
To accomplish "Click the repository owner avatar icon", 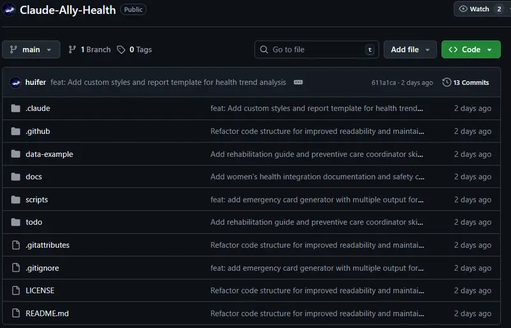I will (9, 10).
